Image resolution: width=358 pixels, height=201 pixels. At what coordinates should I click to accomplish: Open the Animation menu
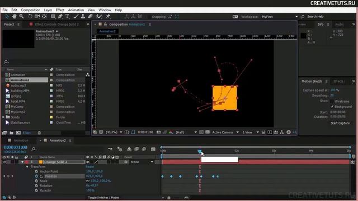(x=76, y=10)
